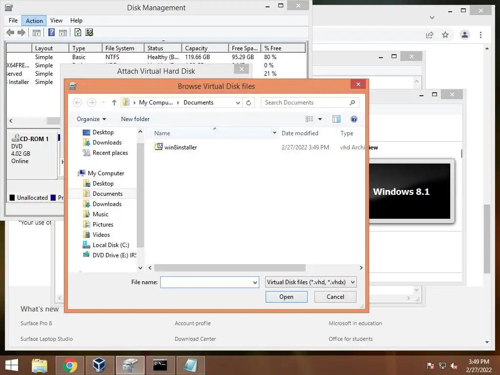Click the show/hide console tree toolbar icon

(37, 33)
